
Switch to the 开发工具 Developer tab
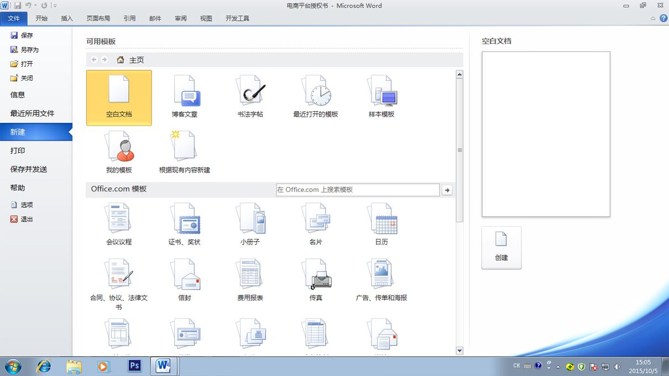point(238,18)
